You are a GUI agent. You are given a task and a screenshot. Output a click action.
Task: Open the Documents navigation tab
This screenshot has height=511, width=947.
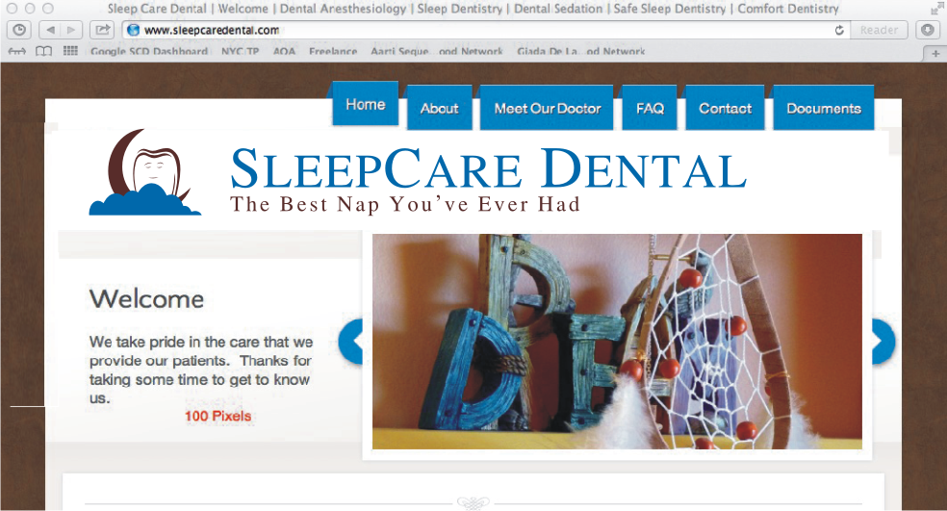click(x=823, y=109)
